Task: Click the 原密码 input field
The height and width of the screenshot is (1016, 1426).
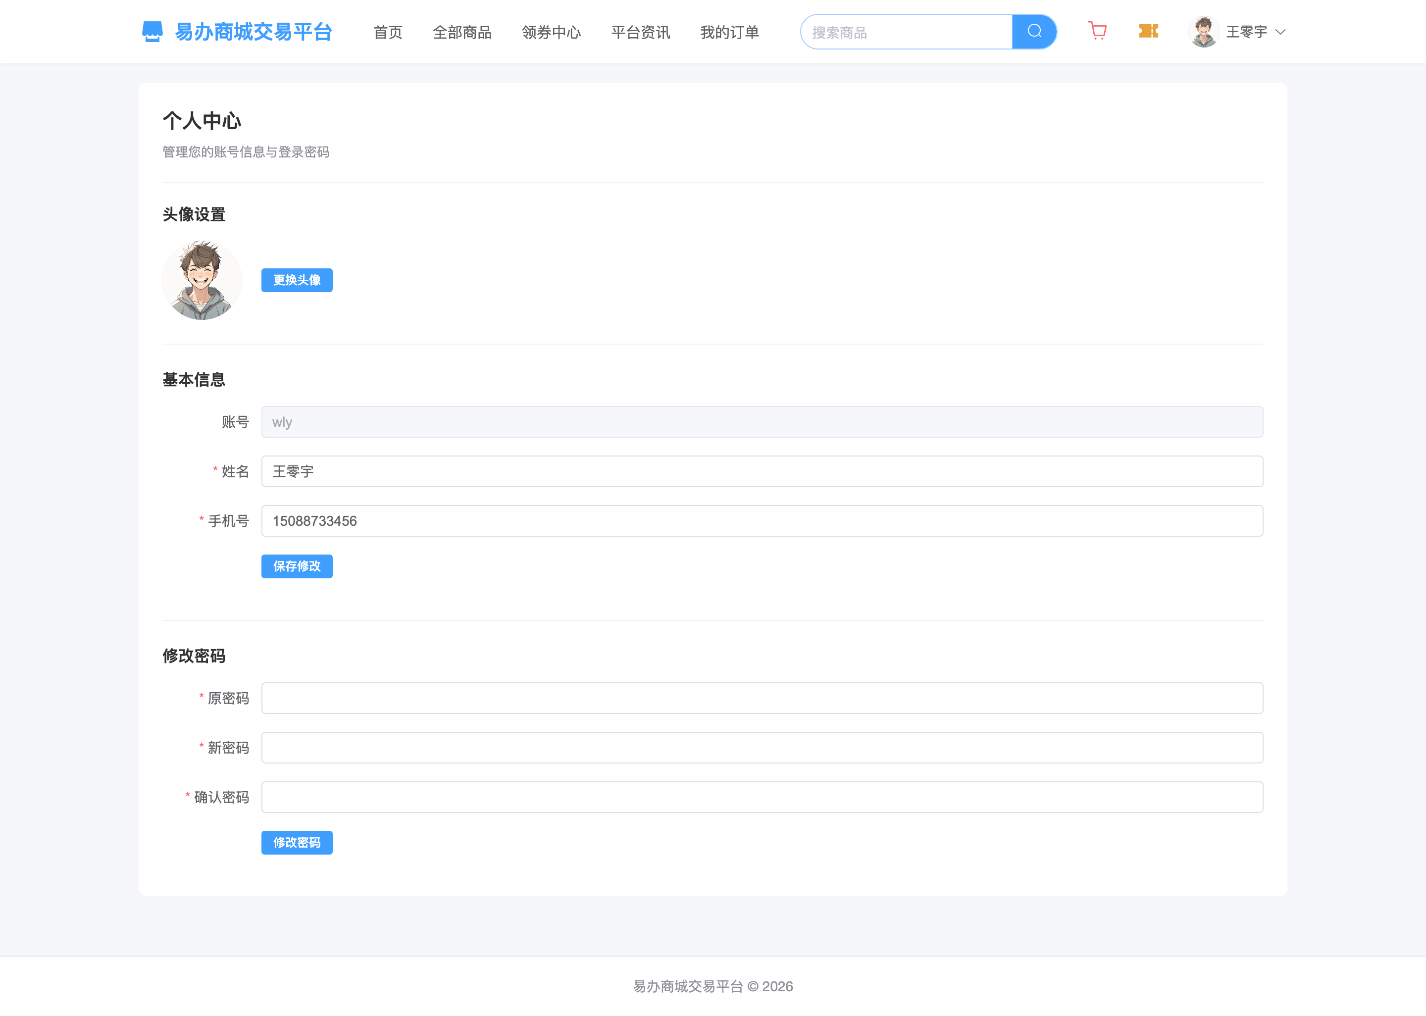Action: 762,698
